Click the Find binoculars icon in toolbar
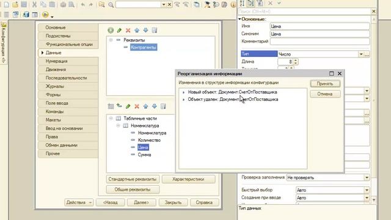 (x=101, y=4)
